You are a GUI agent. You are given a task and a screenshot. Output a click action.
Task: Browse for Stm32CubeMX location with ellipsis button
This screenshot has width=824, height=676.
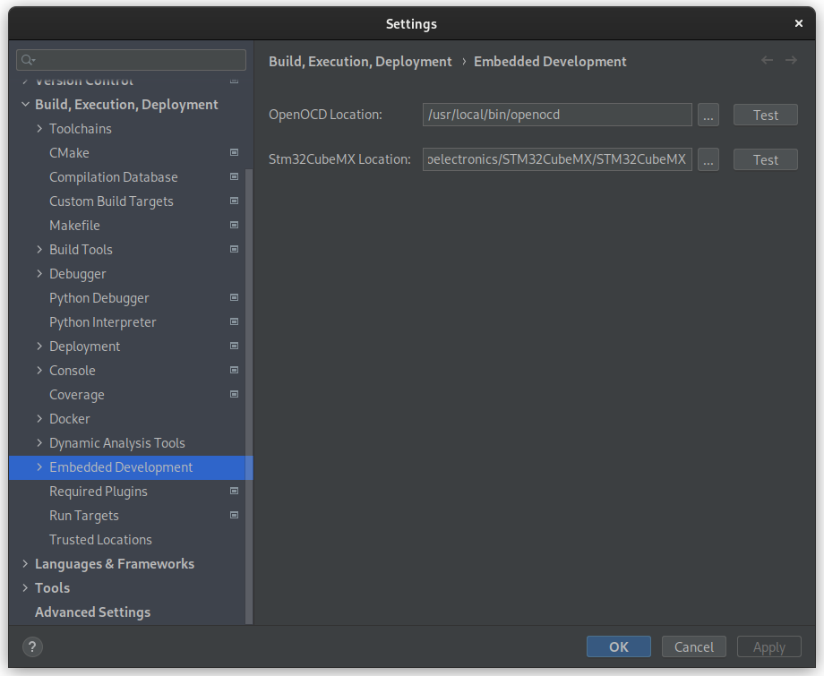tap(708, 159)
